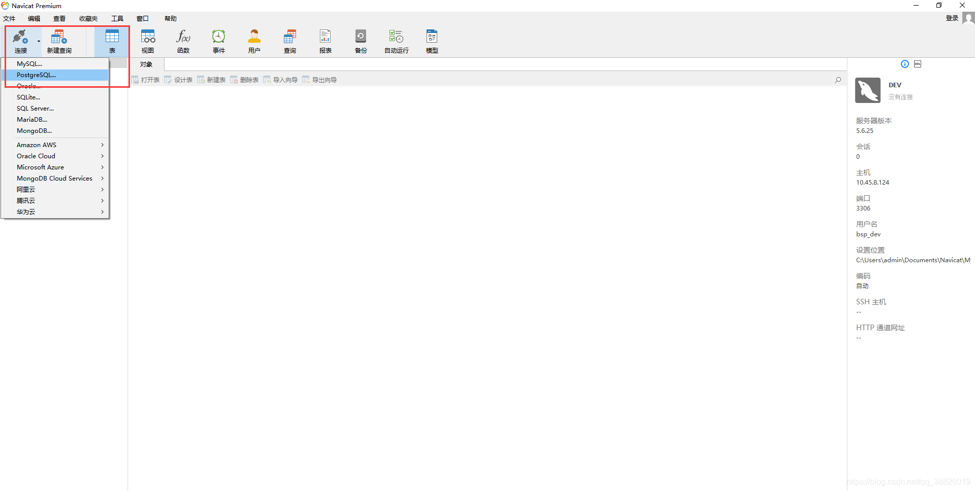Click the 打开表 open table button
This screenshot has width=975, height=491.
point(145,80)
